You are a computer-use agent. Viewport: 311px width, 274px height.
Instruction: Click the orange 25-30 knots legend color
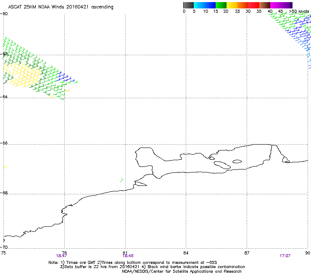(243, 5)
